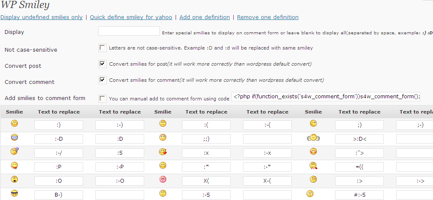Open Quick define smiley for yahoo link

[131, 17]
